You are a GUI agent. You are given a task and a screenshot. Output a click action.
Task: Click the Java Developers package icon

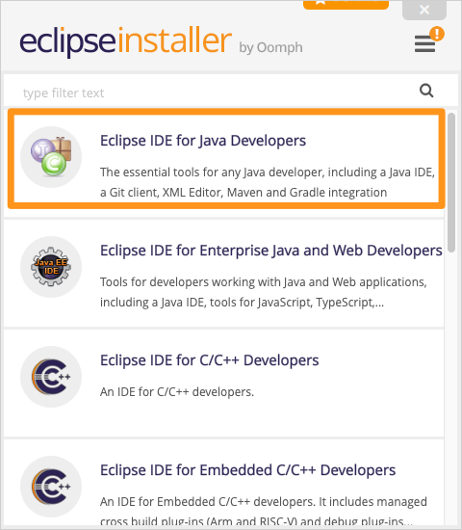[51, 157]
